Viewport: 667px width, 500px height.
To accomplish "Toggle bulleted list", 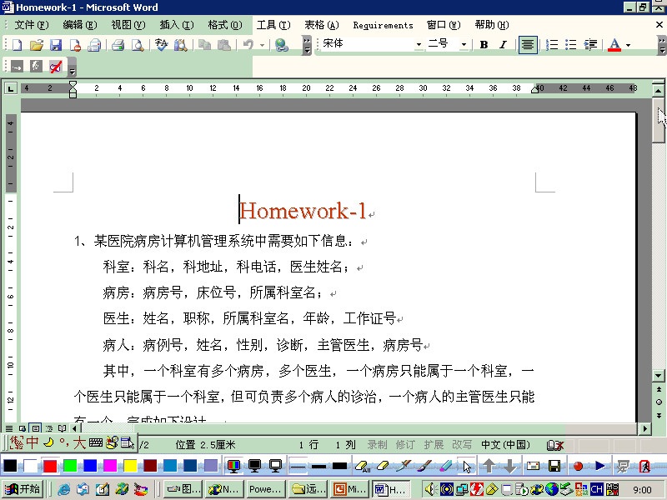I will tap(571, 45).
